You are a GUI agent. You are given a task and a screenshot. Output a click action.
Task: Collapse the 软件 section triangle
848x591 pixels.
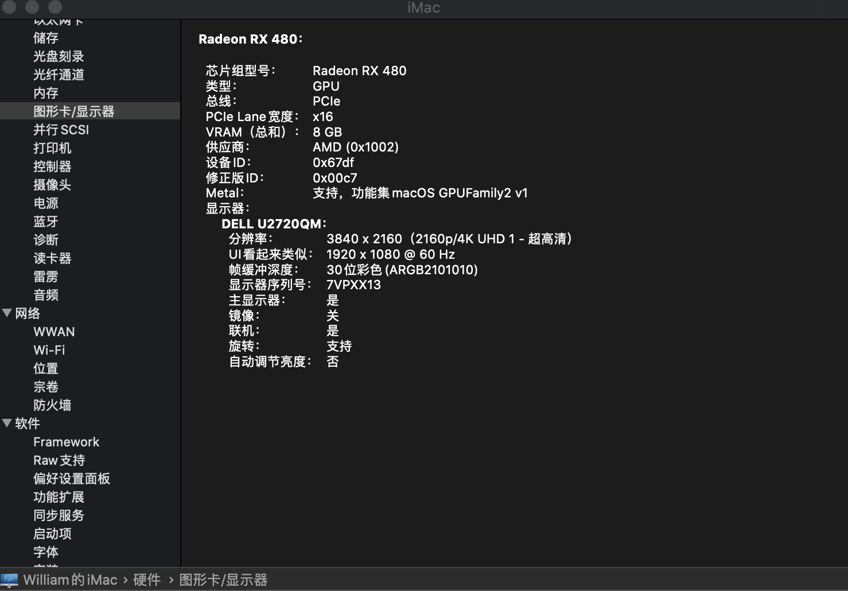pyautogui.click(x=7, y=423)
